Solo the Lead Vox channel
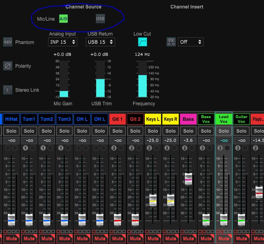The height and width of the screenshot is (244, 264). coord(224,131)
